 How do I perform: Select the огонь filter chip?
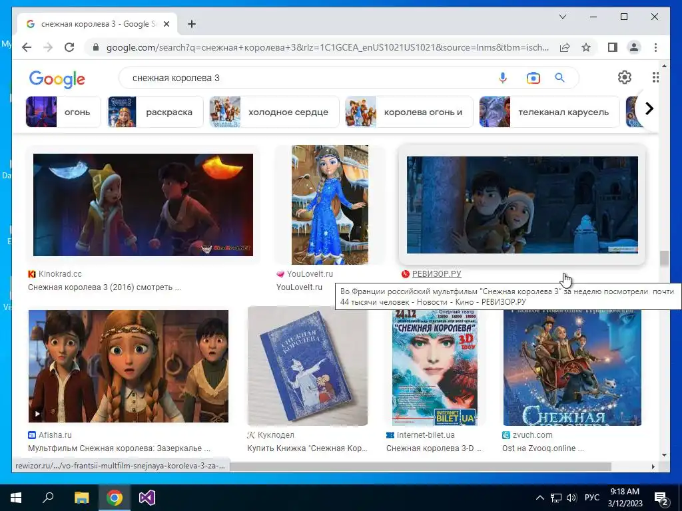(x=63, y=112)
